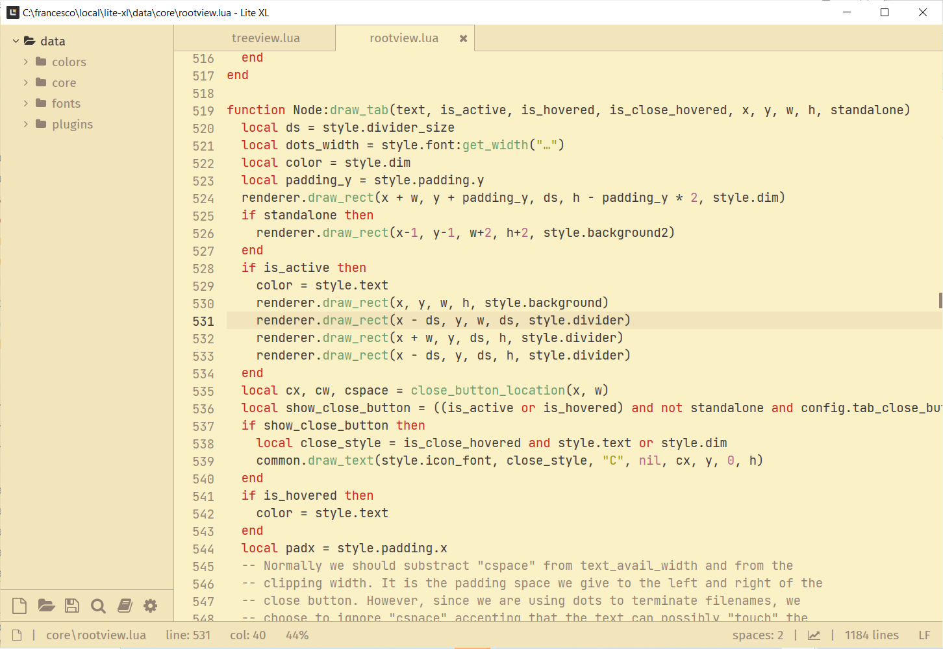943x649 pixels.
Task: Open settings with the gear icon
Action: [x=151, y=606]
